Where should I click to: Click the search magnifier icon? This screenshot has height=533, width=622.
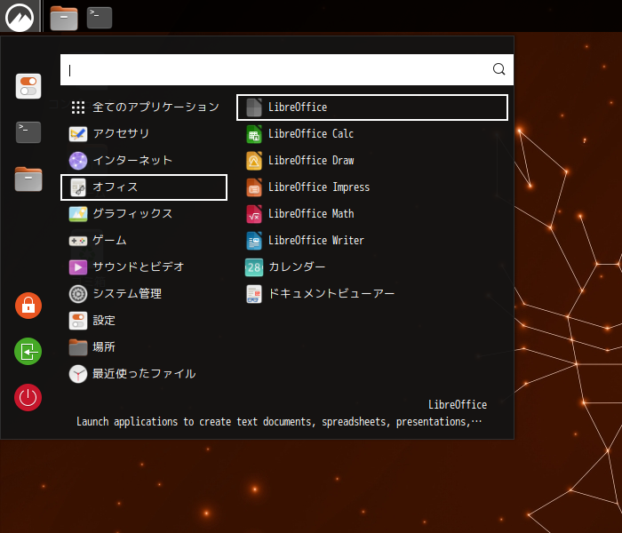point(498,69)
